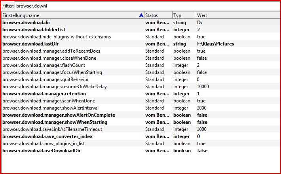Click into the Filter text field
The width and height of the screenshot is (281, 174).
[x=146, y=6]
